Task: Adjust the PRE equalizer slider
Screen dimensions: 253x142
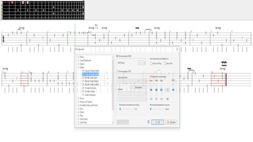Action: coord(173,90)
